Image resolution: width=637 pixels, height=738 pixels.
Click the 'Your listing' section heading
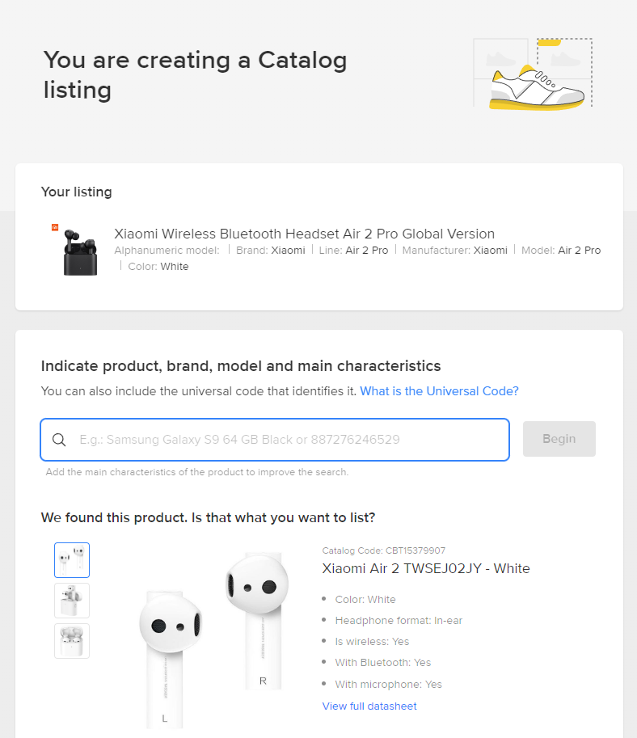point(76,192)
